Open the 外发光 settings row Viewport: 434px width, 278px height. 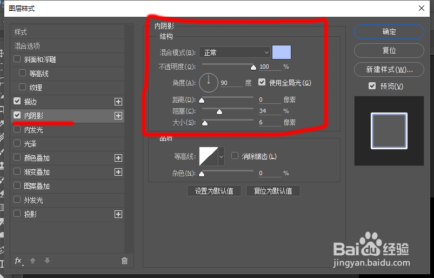pos(68,200)
